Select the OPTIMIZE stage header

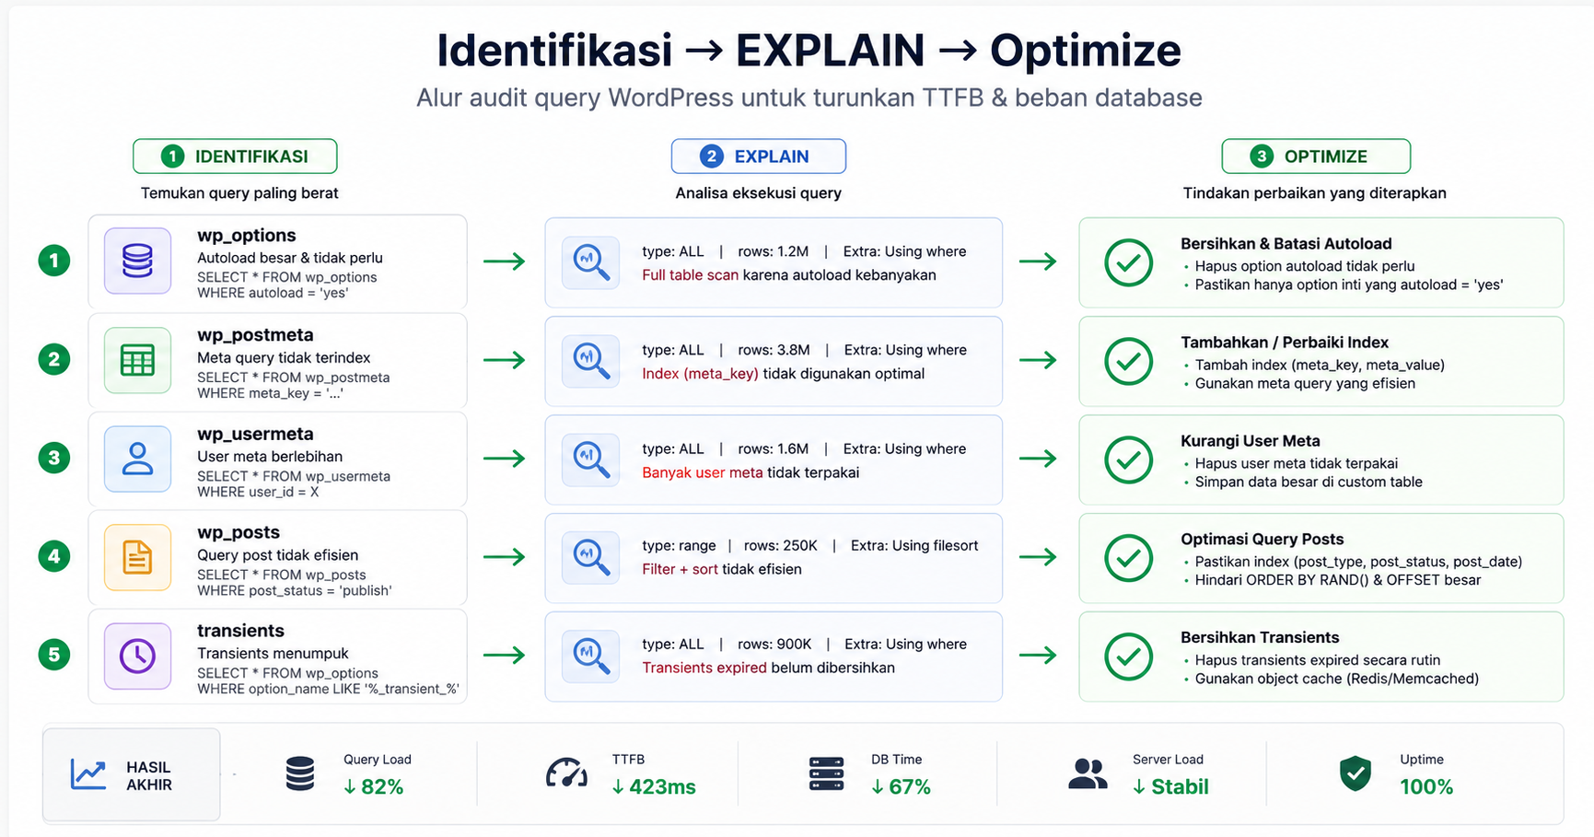(x=1316, y=157)
